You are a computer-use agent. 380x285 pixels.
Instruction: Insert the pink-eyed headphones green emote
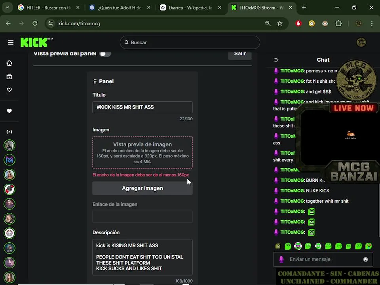pyautogui.click(x=298, y=246)
